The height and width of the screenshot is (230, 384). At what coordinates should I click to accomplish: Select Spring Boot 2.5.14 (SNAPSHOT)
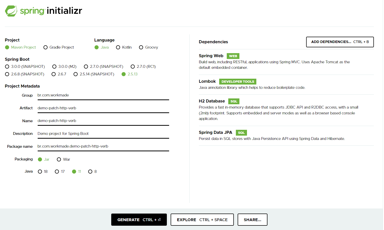point(94,74)
